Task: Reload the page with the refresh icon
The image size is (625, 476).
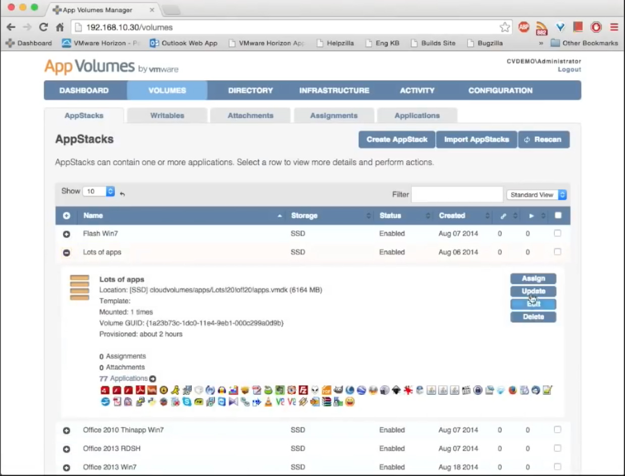Action: [x=43, y=27]
